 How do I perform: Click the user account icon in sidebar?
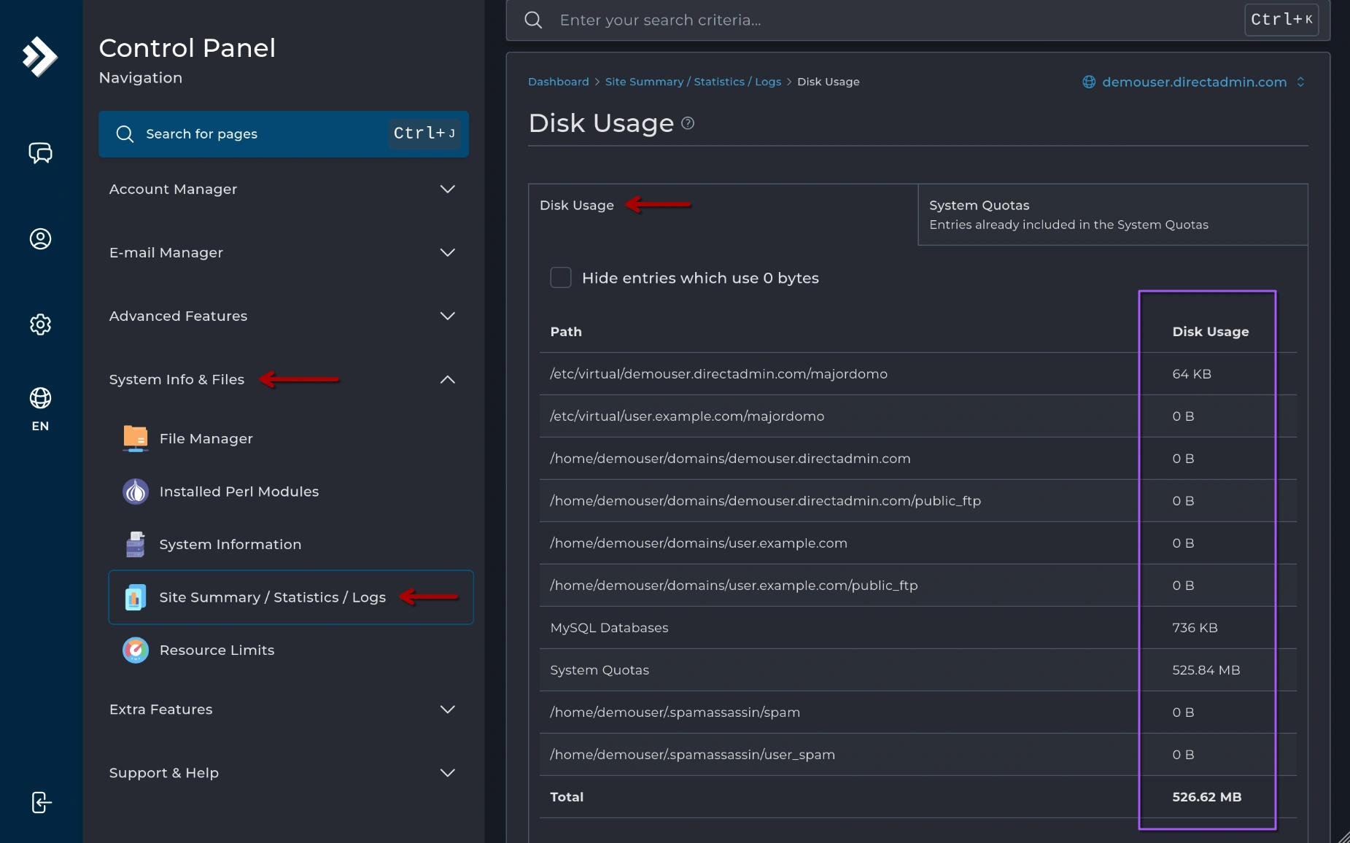coord(41,238)
